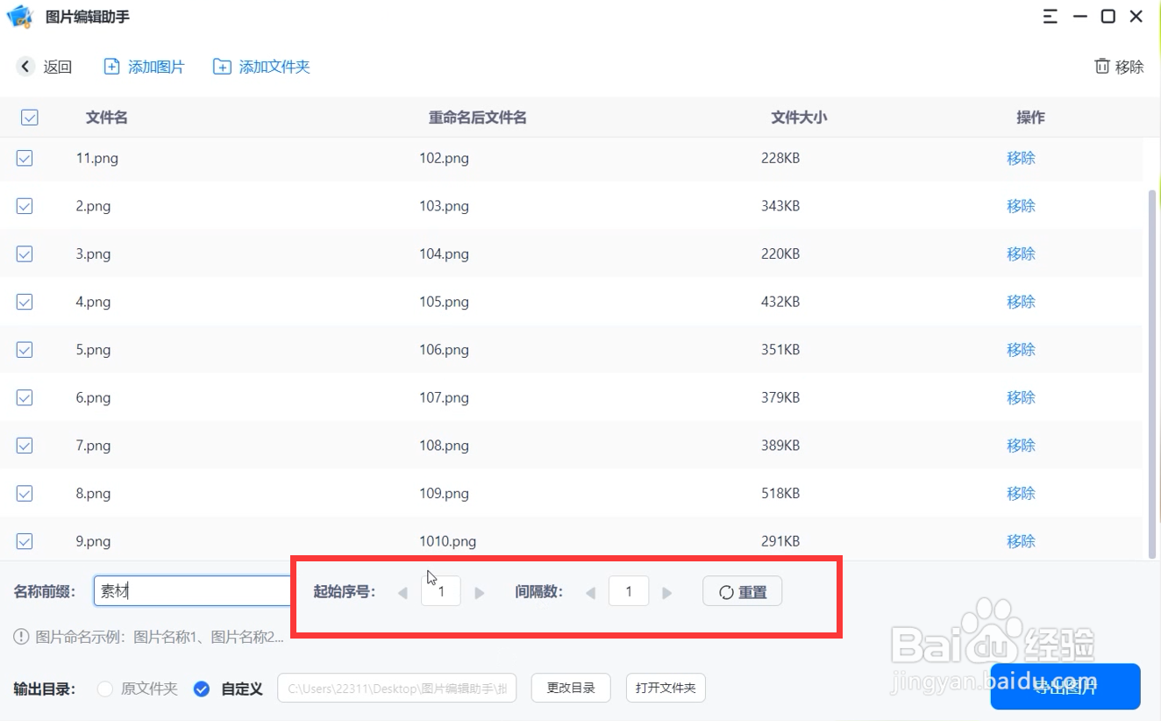This screenshot has width=1161, height=721.
Task: Click the file size 432KB
Action: [x=780, y=302]
